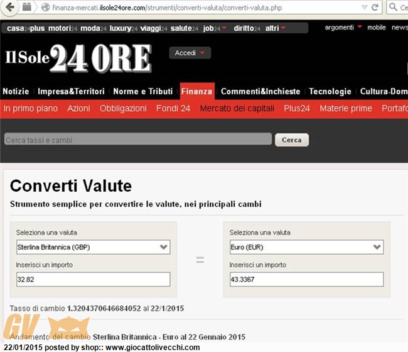
Task: Open the Obbligazioni submenu item
Action: [x=123, y=108]
